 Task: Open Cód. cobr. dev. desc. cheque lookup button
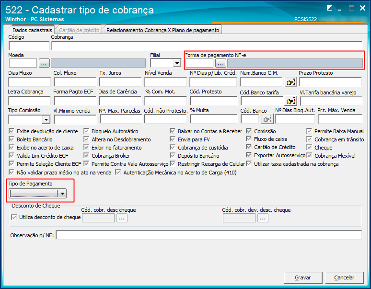(x=263, y=218)
